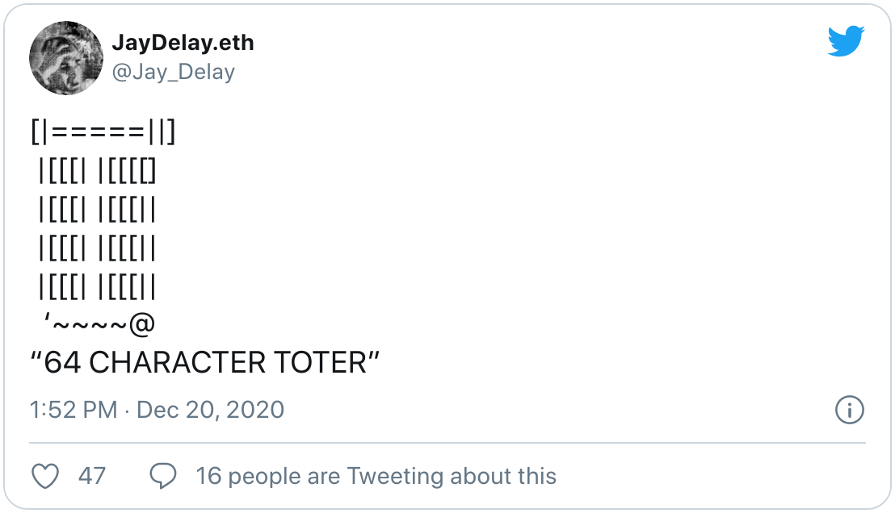Click the bracket row just above '~~~~@
895x513 pixels.
click(x=97, y=286)
